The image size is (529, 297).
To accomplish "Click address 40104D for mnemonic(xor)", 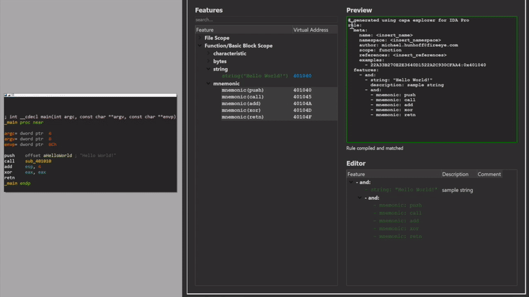I will [302, 110].
